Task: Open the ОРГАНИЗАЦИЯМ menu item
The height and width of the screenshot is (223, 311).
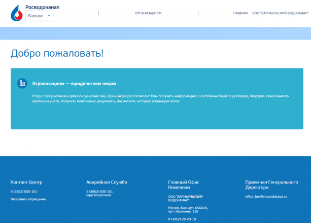Action: (148, 13)
